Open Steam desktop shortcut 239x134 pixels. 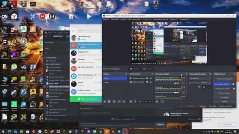[14, 93]
